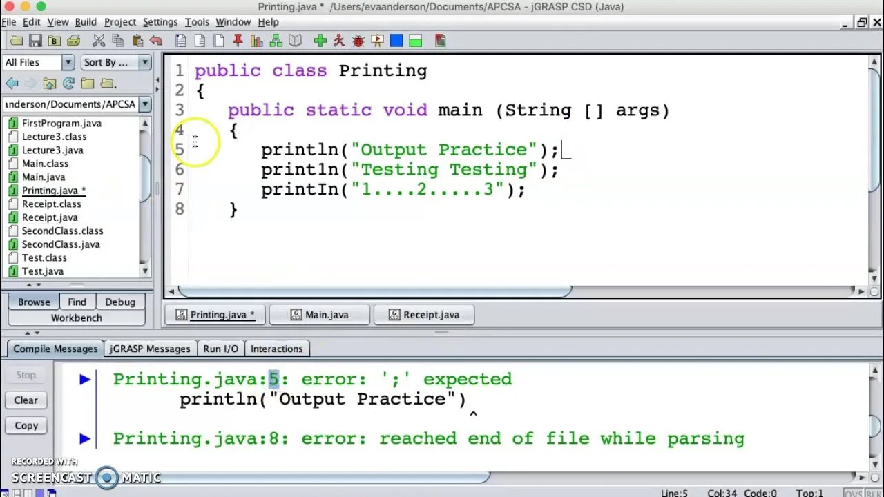Click the solid blue square toolbar icon

point(396,41)
